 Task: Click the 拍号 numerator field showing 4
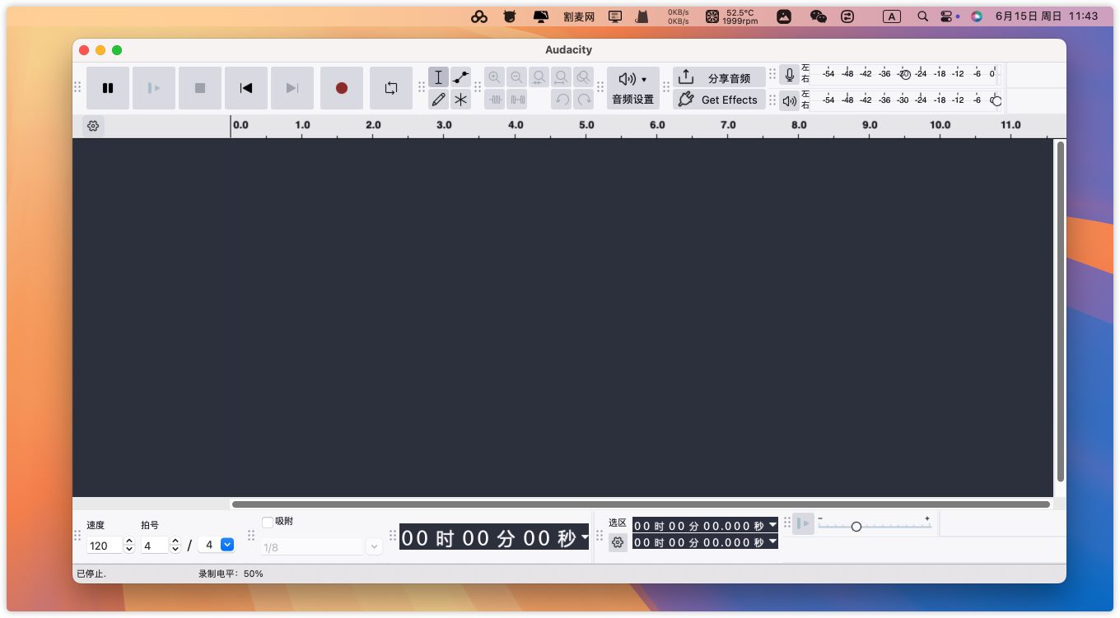click(154, 545)
